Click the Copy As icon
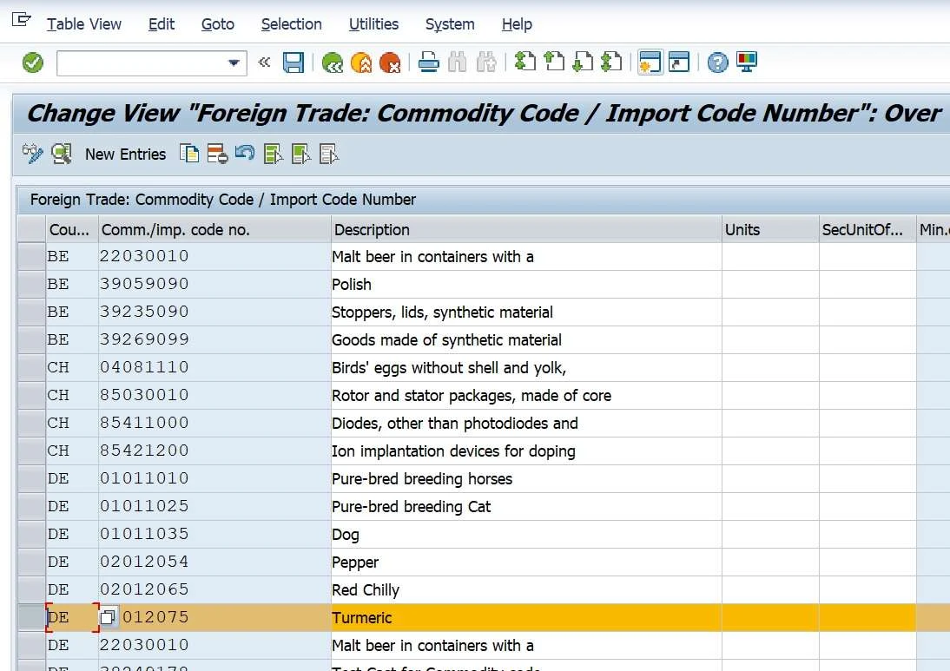This screenshot has width=950, height=671. (x=189, y=154)
